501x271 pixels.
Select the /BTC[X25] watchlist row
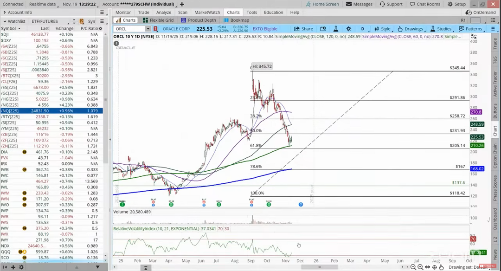point(51,76)
